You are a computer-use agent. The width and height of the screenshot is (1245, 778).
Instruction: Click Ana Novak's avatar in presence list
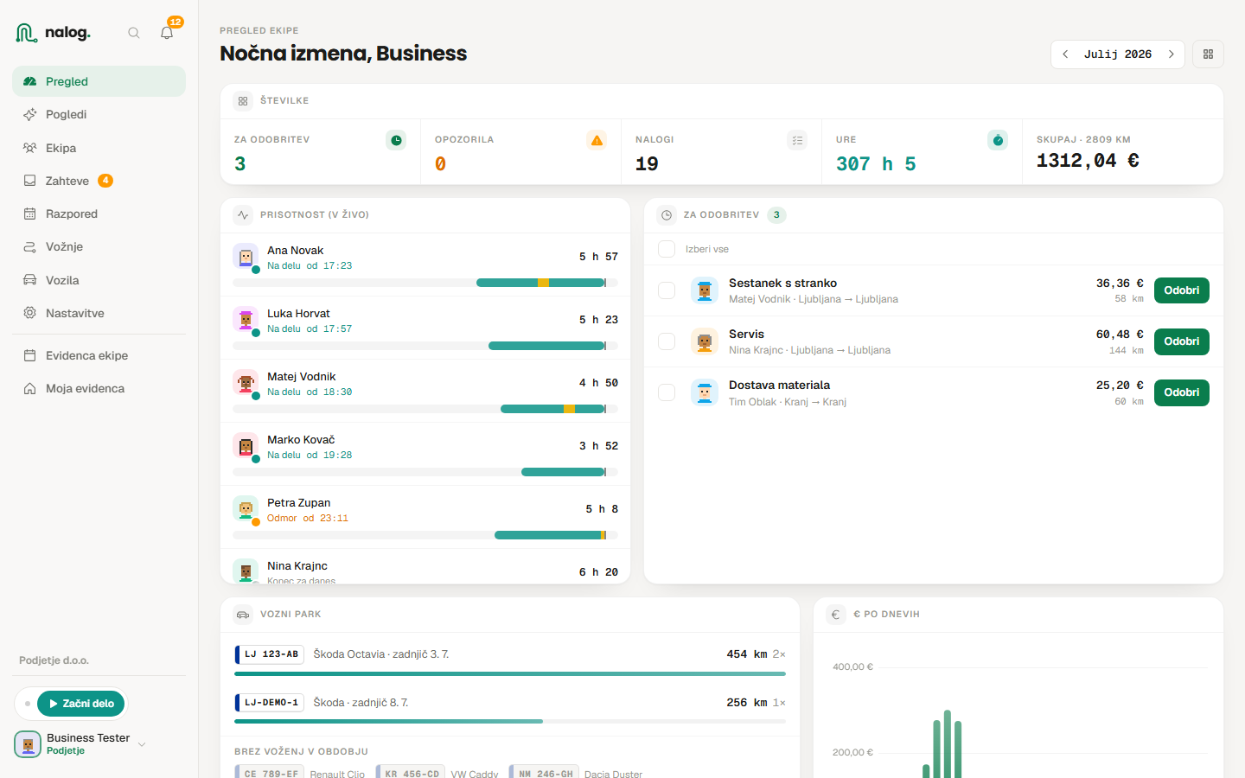(x=246, y=257)
